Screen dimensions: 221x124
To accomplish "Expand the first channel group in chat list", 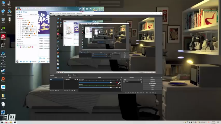I will [x=17, y=17].
